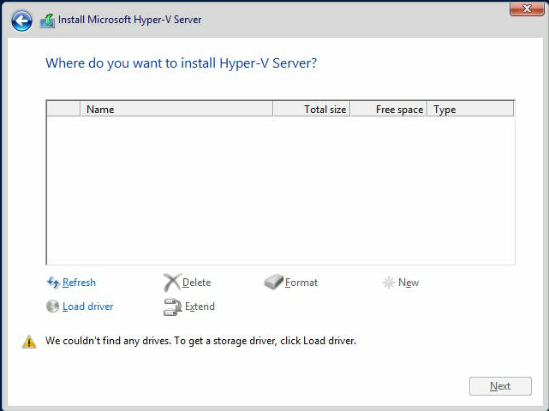Click the yellow warning triangle icon
This screenshot has height=411, width=549.
click(x=29, y=341)
